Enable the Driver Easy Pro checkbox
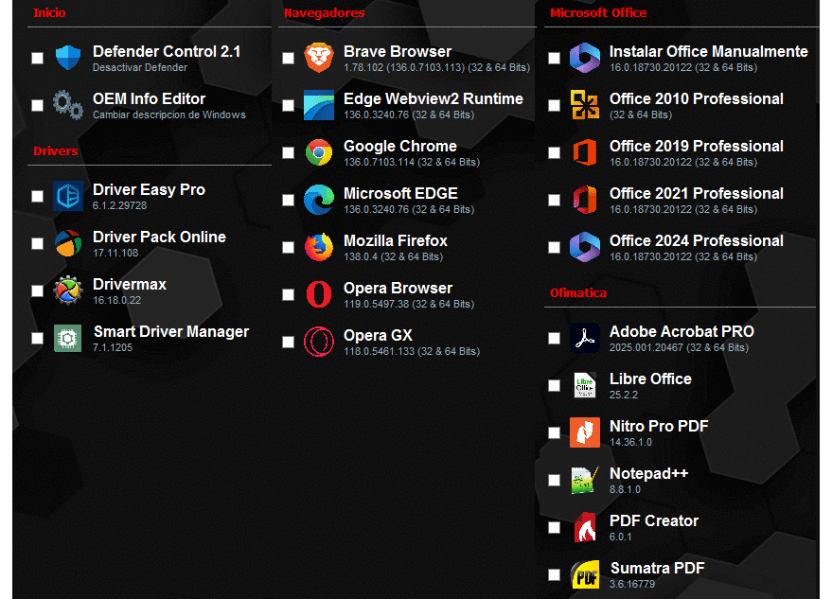This screenshot has height=599, width=832. pyautogui.click(x=37, y=196)
